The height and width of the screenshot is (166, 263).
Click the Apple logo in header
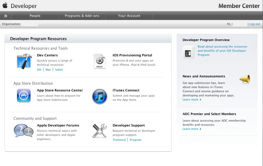(5, 5)
